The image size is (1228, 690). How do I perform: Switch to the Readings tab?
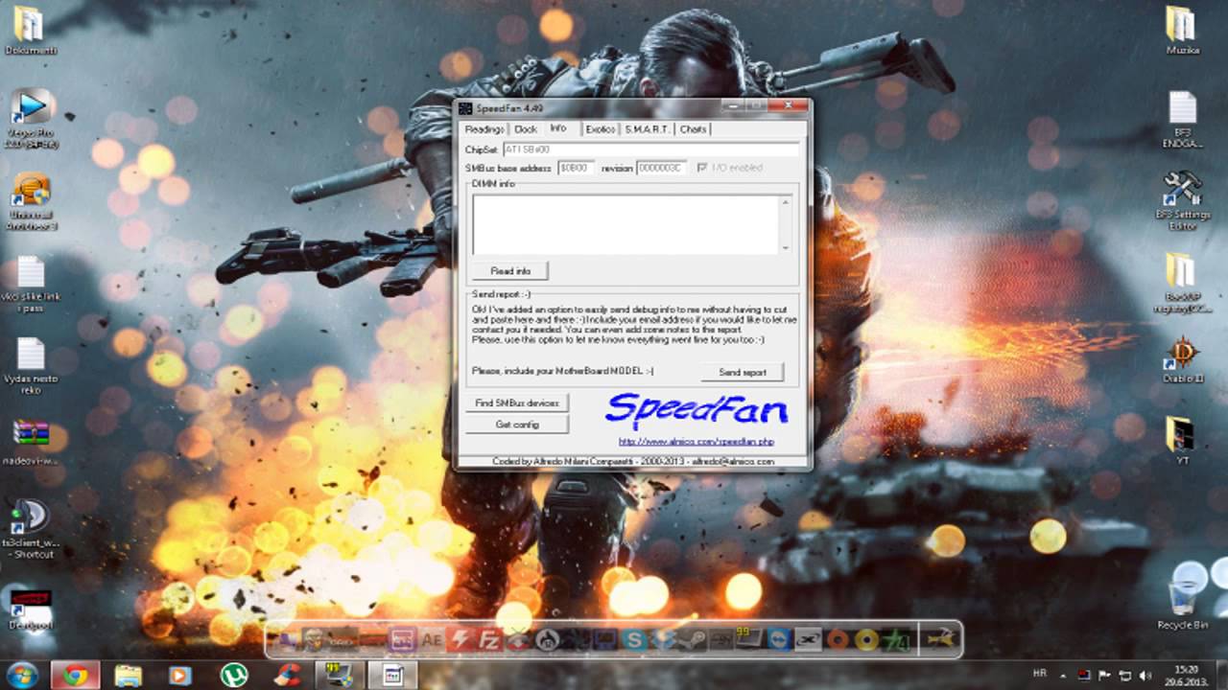click(x=484, y=129)
